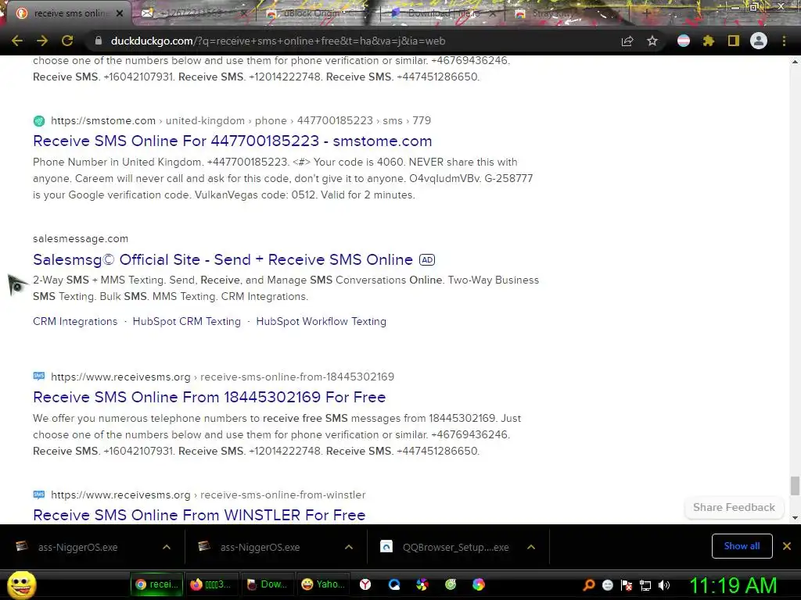Image resolution: width=801 pixels, height=600 pixels.
Task: Open the striped flag extension icon
Action: click(684, 41)
